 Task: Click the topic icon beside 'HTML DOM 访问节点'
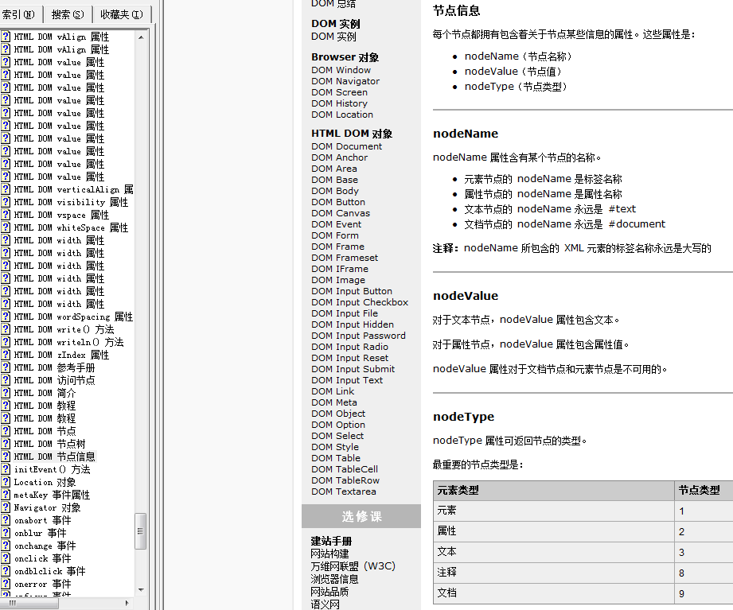coord(6,380)
